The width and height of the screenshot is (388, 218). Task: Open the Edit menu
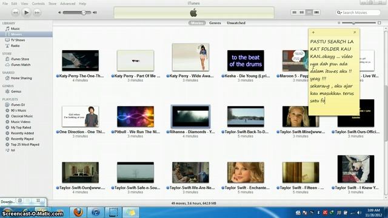pos(14,4)
